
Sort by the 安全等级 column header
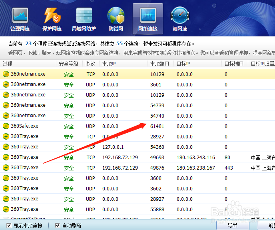(69, 64)
